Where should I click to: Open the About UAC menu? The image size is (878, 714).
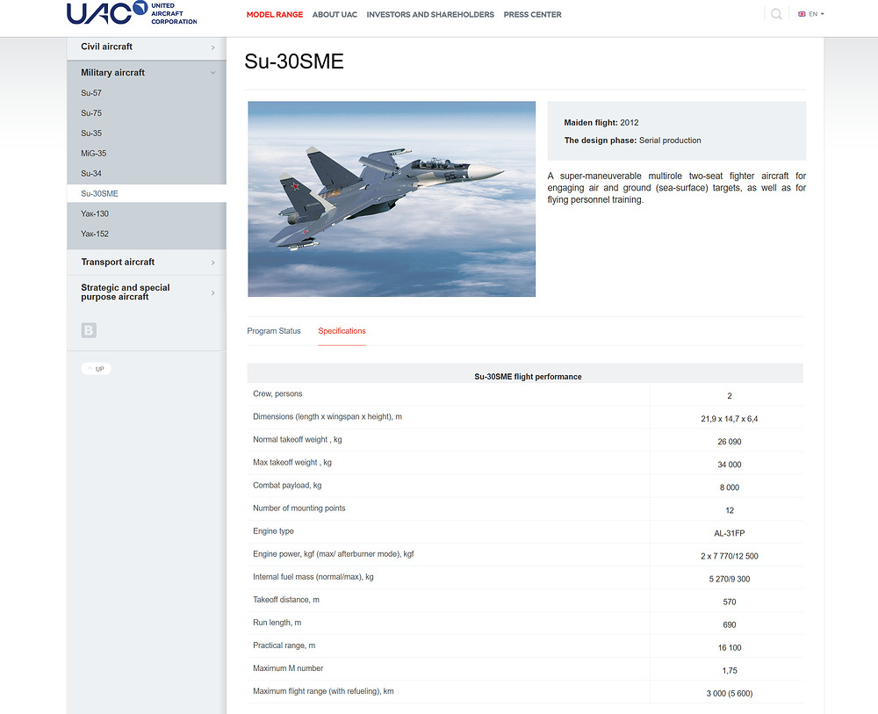tap(335, 15)
